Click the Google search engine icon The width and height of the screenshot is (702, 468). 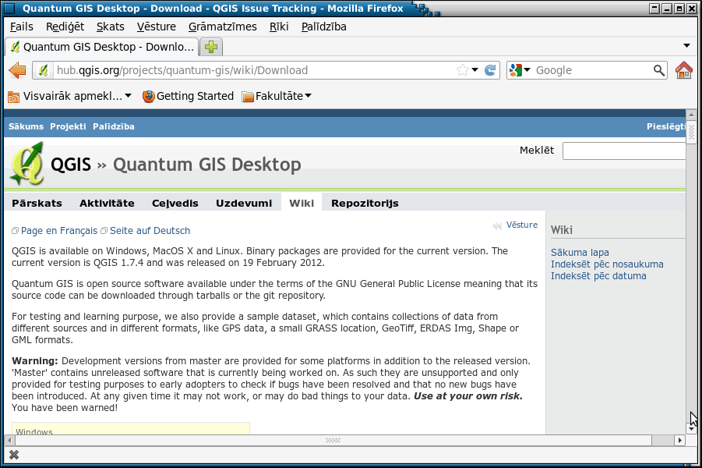click(x=515, y=70)
